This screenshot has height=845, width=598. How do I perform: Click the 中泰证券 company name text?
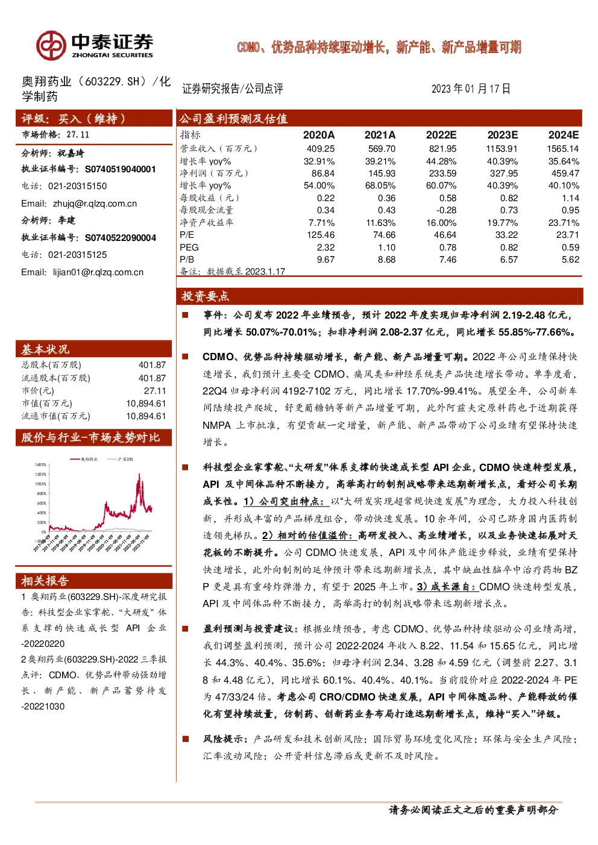pos(112,42)
